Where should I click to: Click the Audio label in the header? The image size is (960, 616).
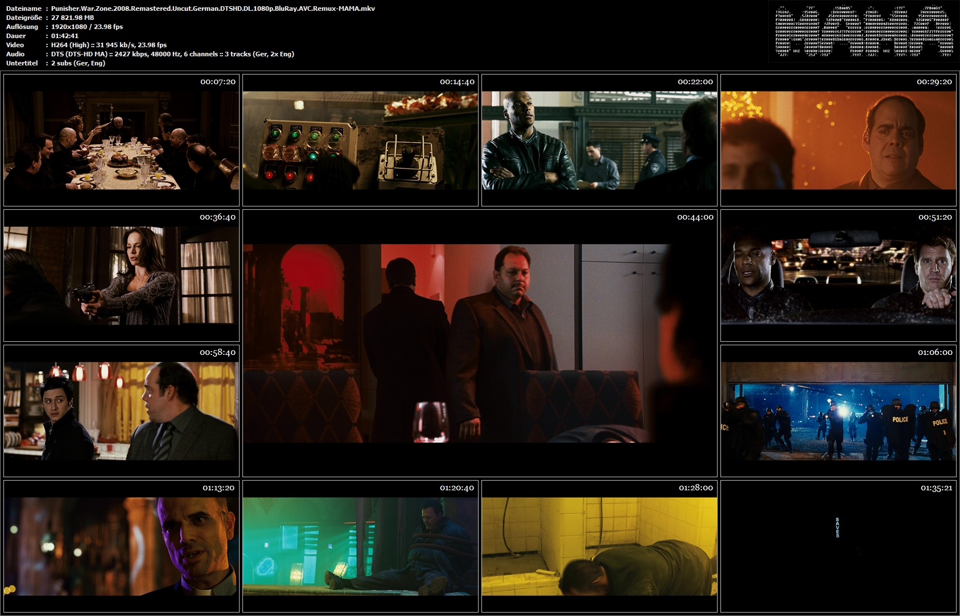(x=15, y=54)
